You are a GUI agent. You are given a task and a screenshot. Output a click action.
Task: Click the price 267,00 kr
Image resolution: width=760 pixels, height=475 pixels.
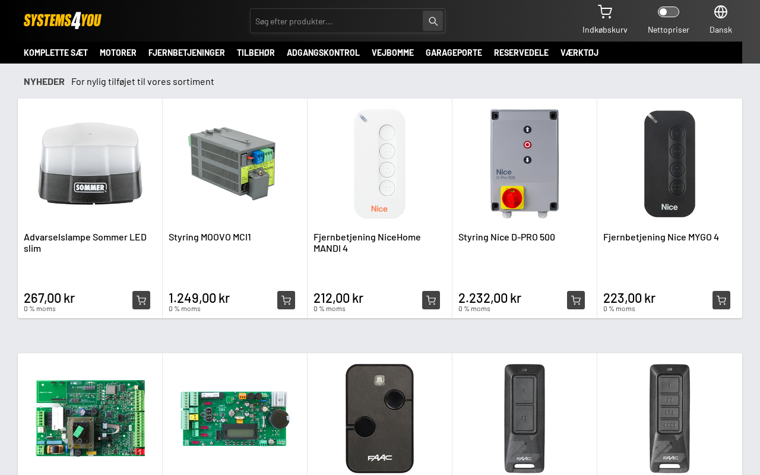click(49, 297)
